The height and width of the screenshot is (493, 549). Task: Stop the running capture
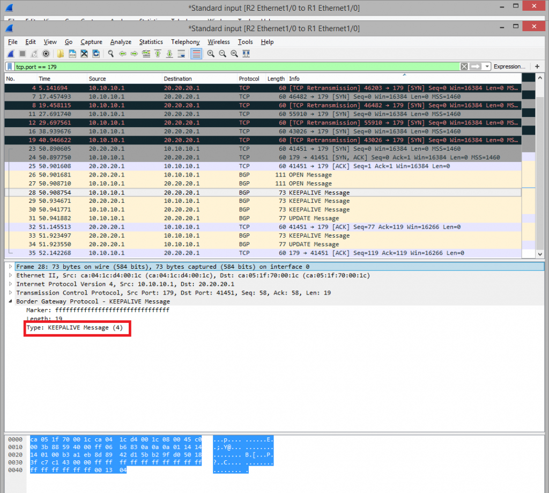23,54
